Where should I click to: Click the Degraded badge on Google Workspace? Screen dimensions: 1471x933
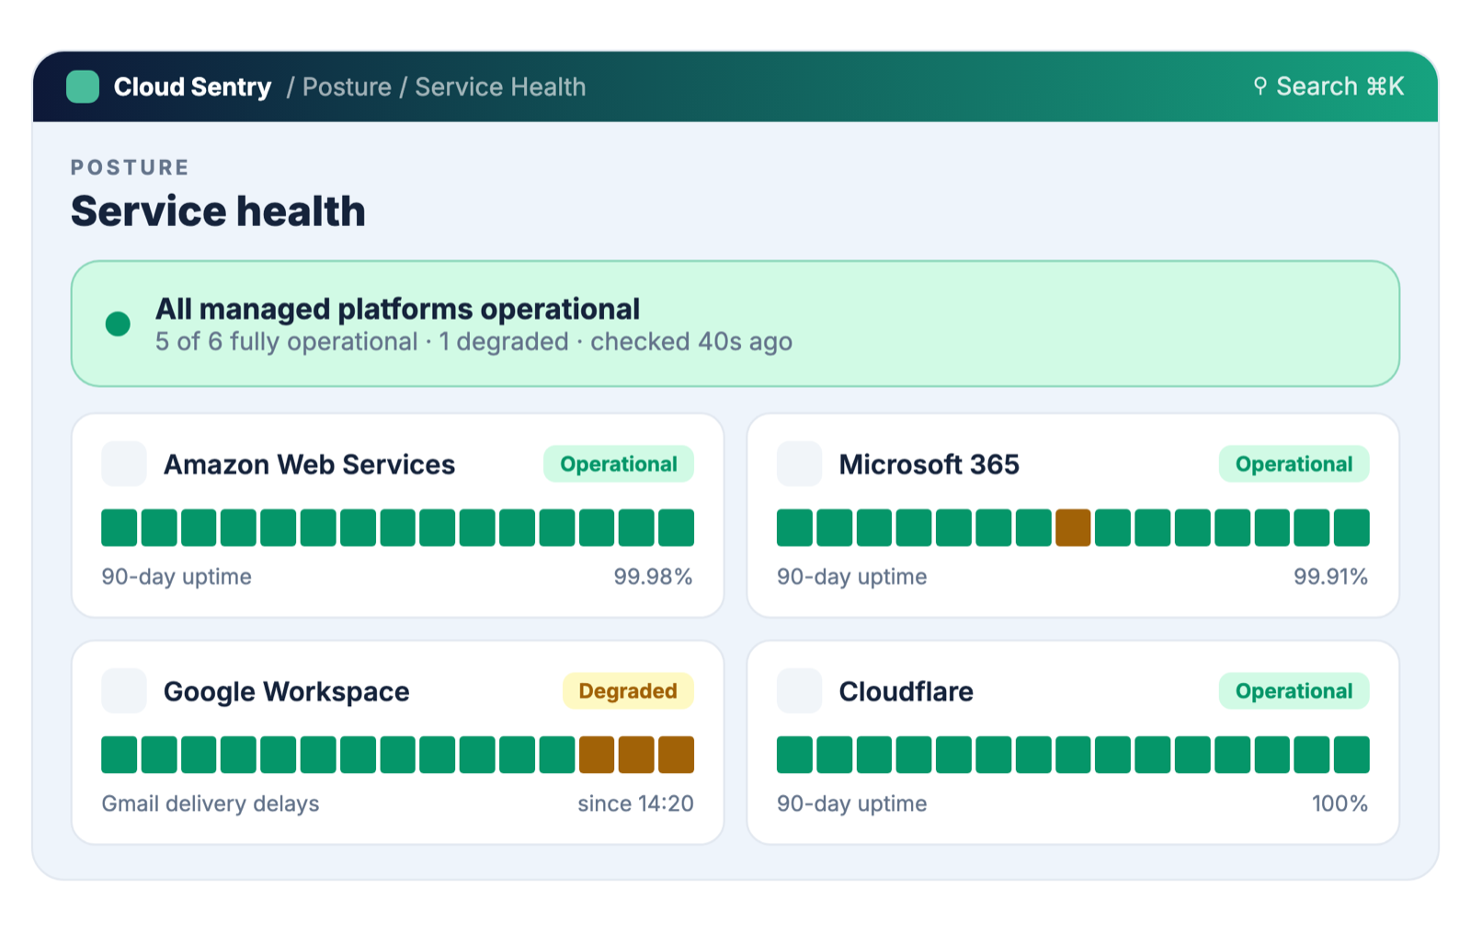(x=628, y=691)
